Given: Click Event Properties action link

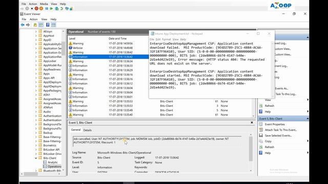Looking at the screenshot, I should coord(275,124).
